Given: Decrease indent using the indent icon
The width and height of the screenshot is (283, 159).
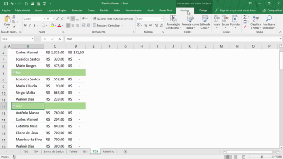Looking at the screenshot, I should point(84,26).
